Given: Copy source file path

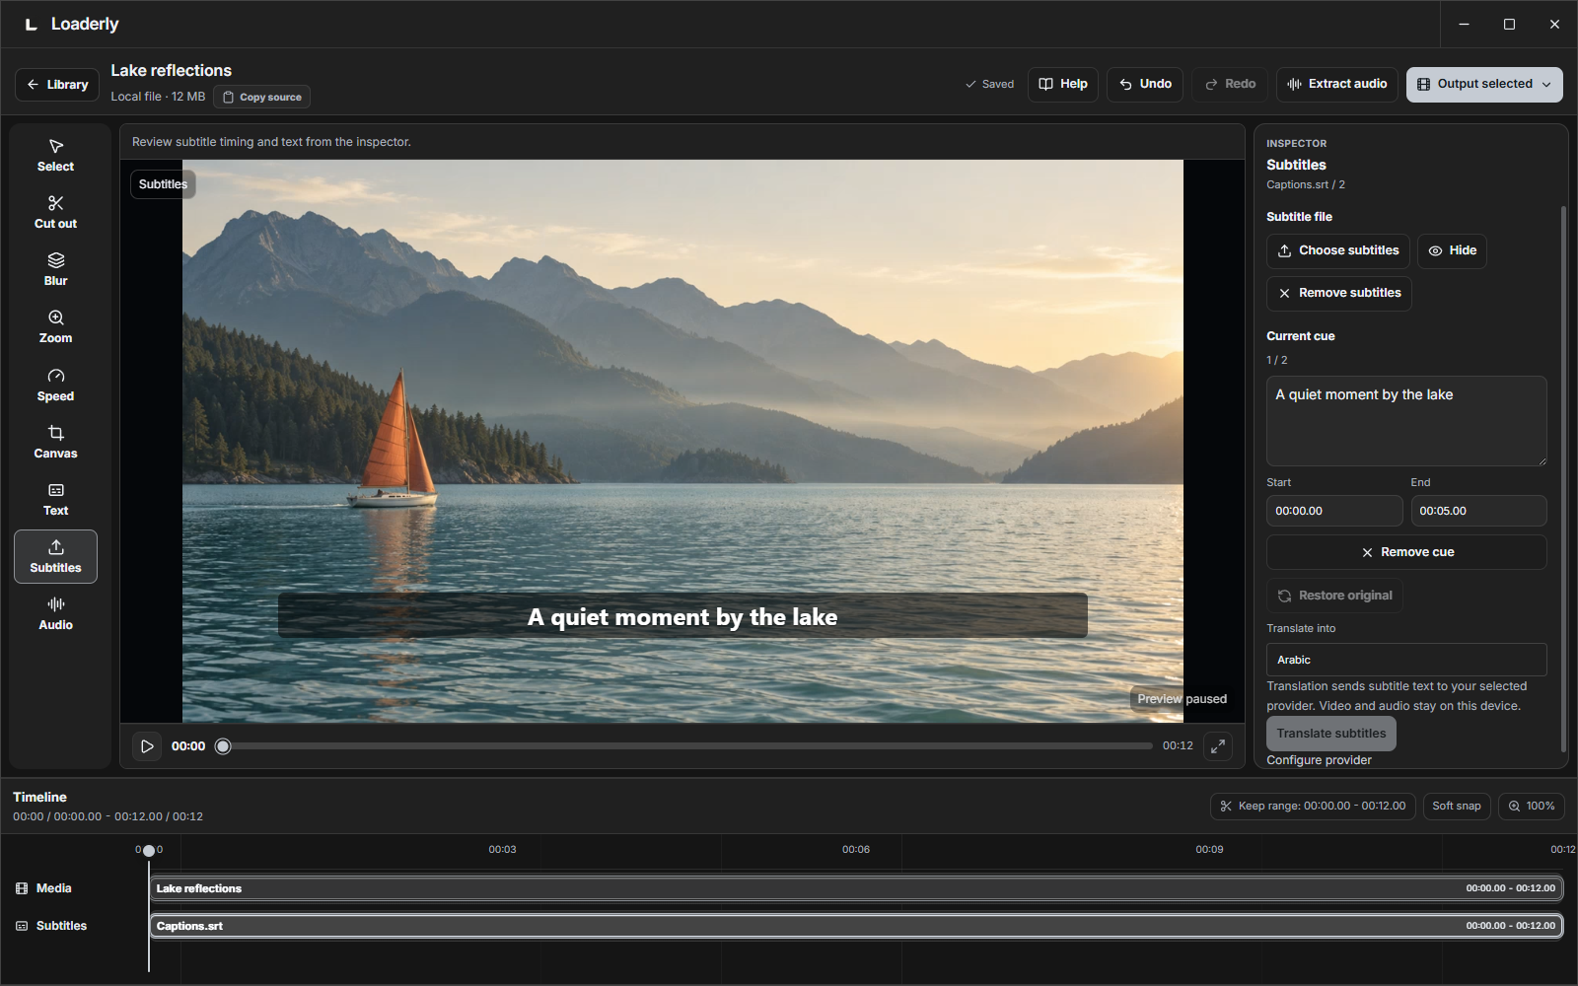Looking at the screenshot, I should click(261, 98).
